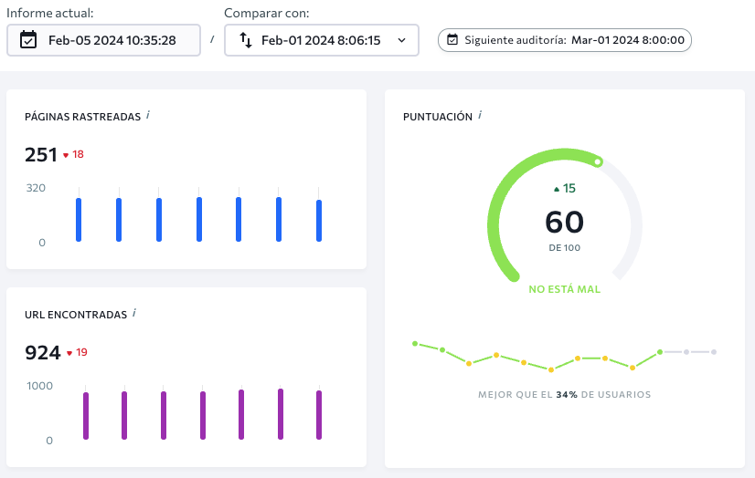Click the calendar icon in current report field
Viewport: 755px width, 478px height.
tap(28, 40)
